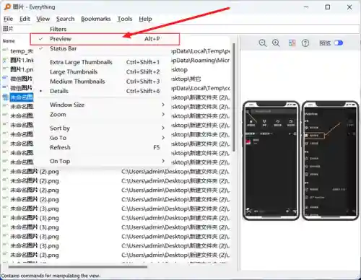Viewport: 361px width, 280px height.
Task: Click the zoom out magnifier icon
Action: click(x=263, y=43)
